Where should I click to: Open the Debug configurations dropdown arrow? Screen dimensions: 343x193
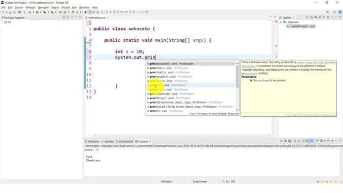tap(33, 12)
